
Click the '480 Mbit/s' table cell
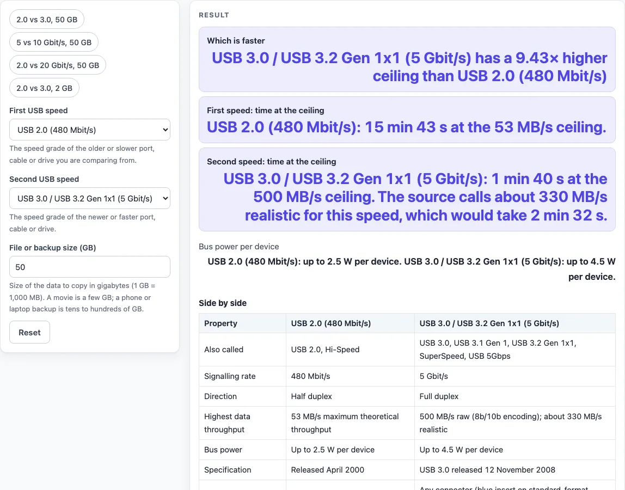tap(350, 376)
